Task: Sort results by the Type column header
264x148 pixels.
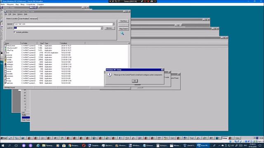Action: pyautogui.click(x=52, y=43)
